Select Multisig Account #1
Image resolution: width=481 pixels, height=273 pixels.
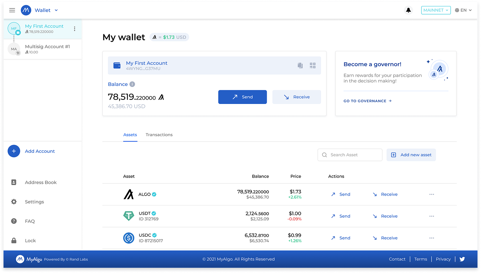[x=47, y=49]
